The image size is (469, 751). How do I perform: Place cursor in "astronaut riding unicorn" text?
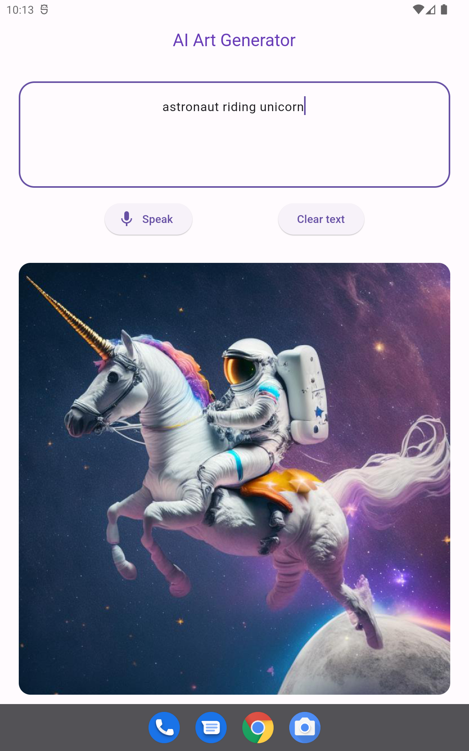[233, 107]
